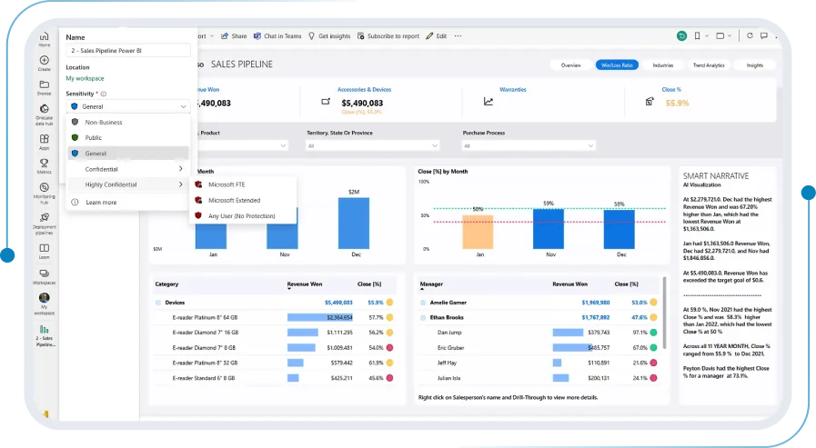
Task: Open Learn in the sidebar
Action: click(x=45, y=251)
